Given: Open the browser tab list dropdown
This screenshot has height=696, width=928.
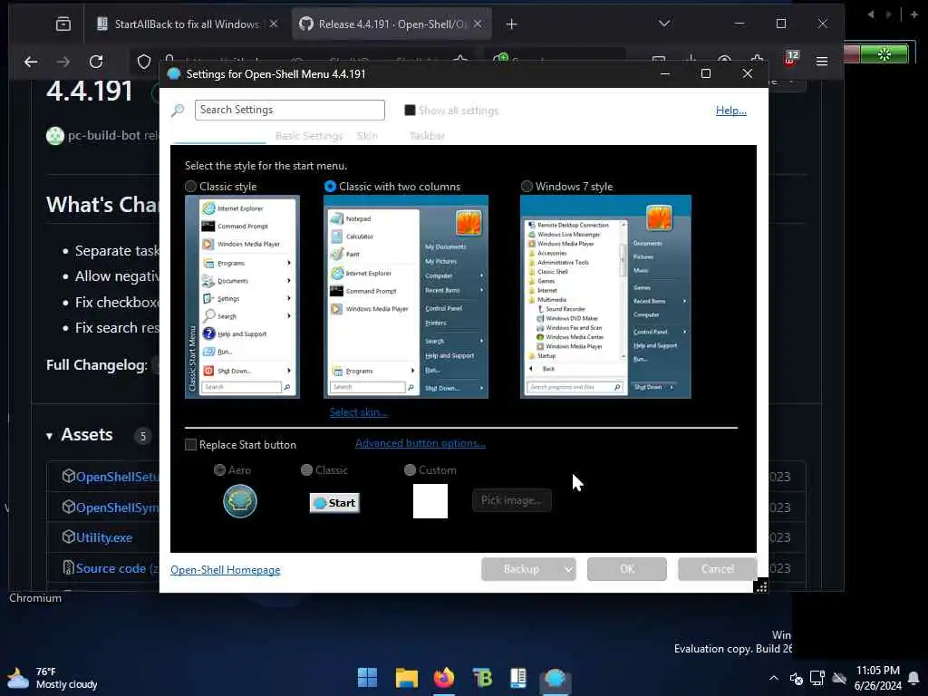Looking at the screenshot, I should tap(664, 24).
